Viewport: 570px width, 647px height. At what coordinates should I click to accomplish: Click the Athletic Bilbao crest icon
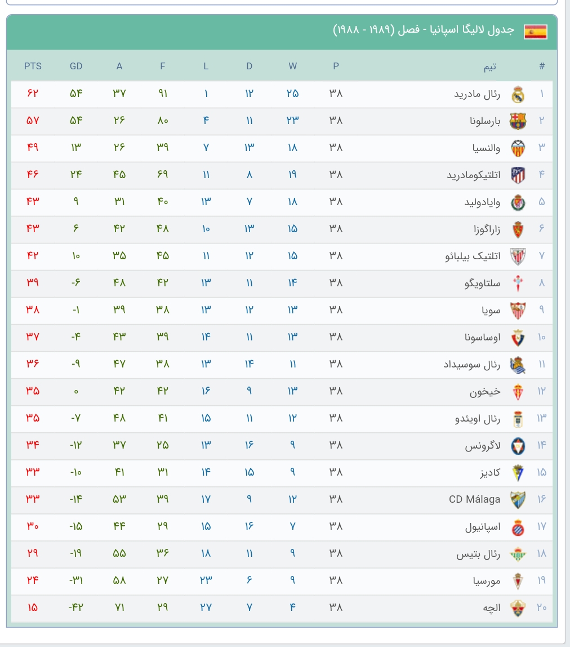[518, 256]
